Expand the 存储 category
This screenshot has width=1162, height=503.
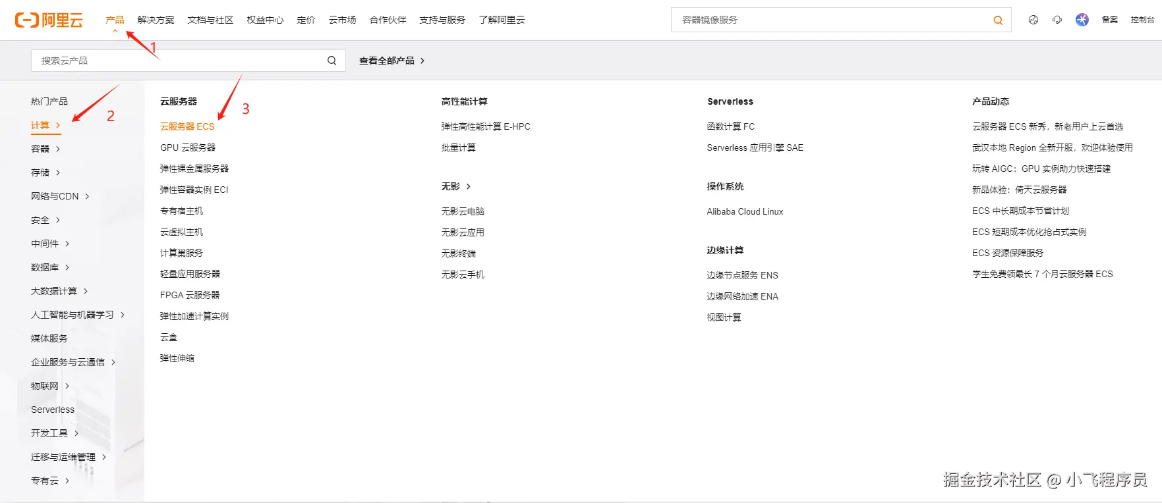coord(45,172)
